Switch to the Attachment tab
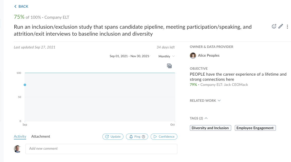Screen dimensions: 291x162 click(x=41, y=136)
